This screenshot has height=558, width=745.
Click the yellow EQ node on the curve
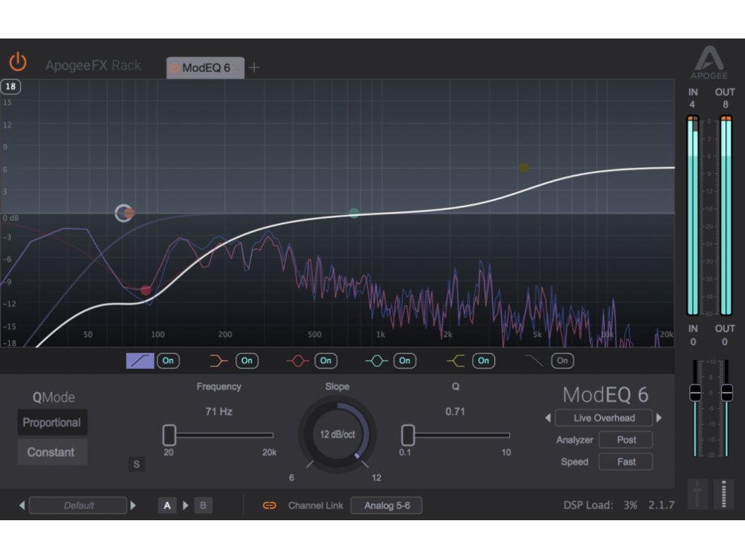[x=524, y=168]
